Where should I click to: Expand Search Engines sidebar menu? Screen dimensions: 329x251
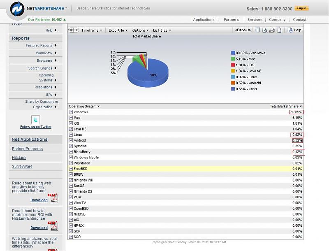coord(42,68)
